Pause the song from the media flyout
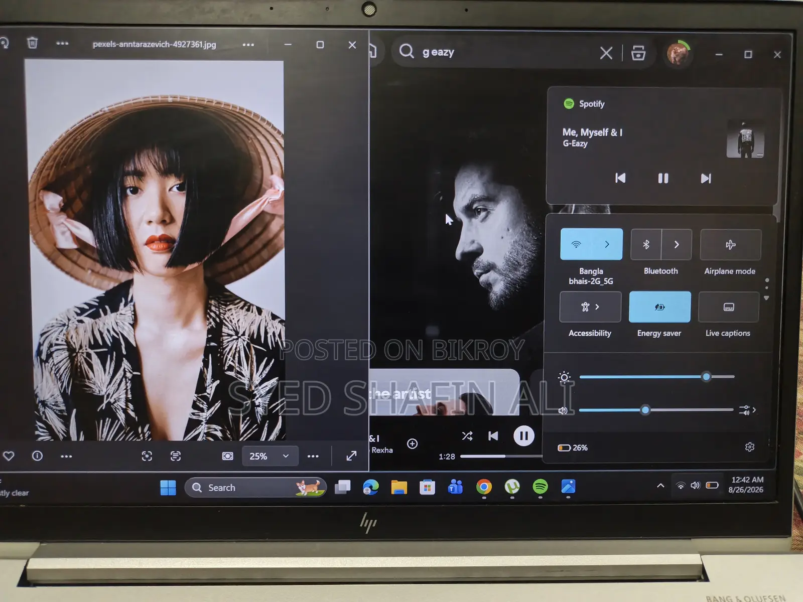Screen dimensions: 803x602 (663, 178)
